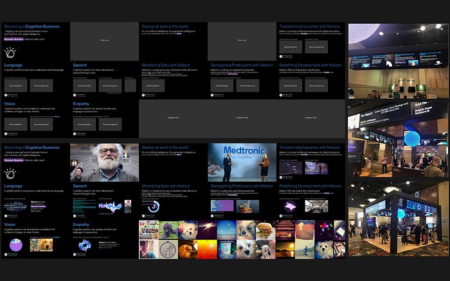Select the blue swirl donut graphic under Empathy
This screenshot has height=281, width=450.
85,245
